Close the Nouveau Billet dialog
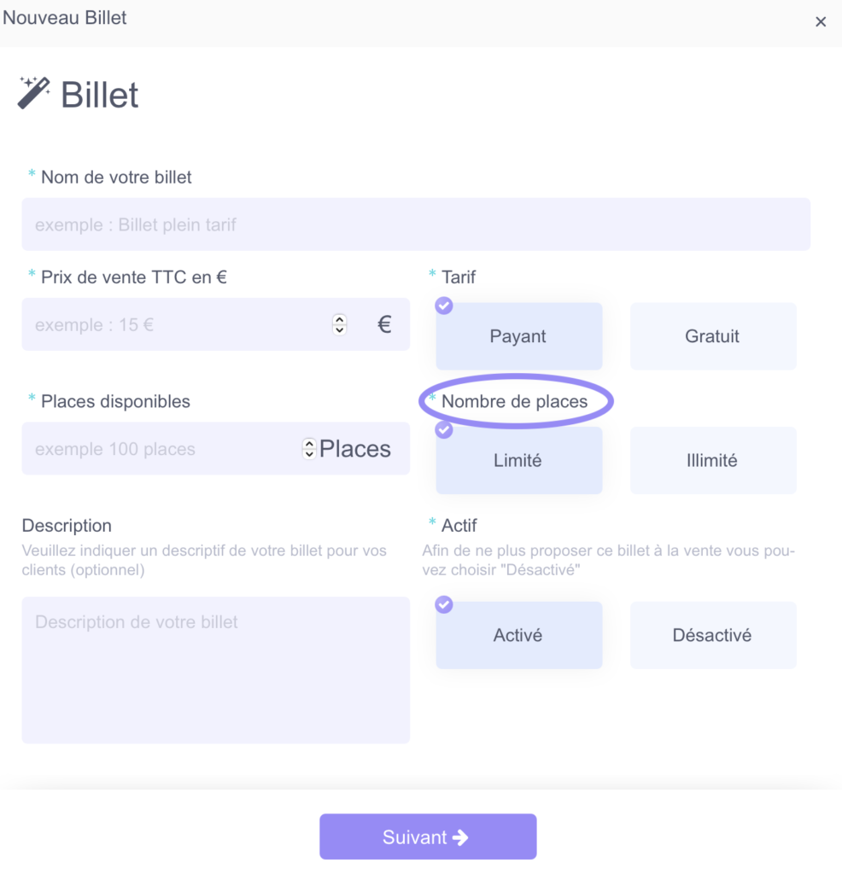 tap(821, 21)
